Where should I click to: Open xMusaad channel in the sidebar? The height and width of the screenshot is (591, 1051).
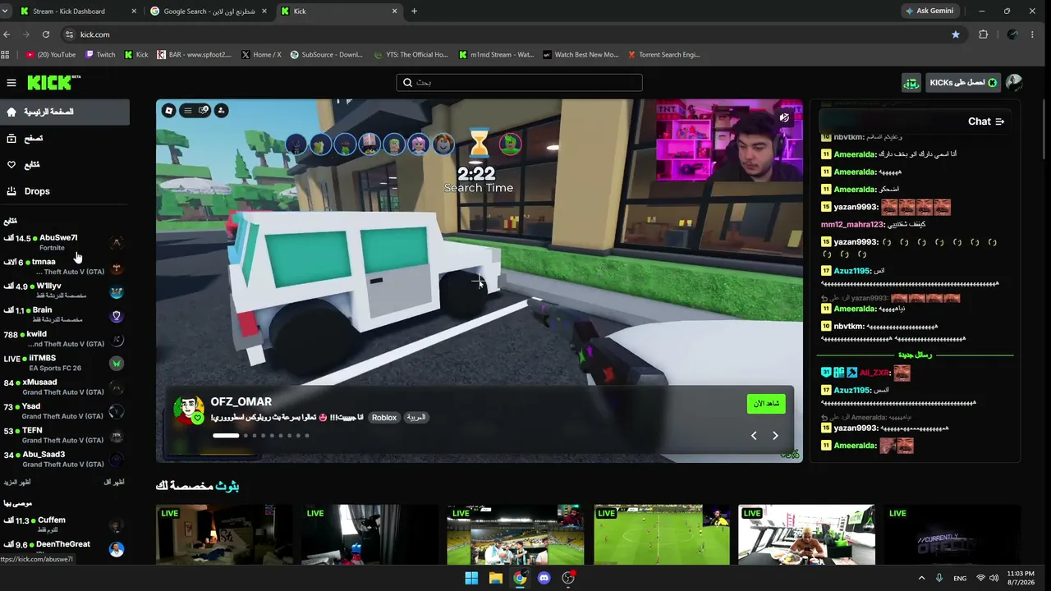[64, 387]
